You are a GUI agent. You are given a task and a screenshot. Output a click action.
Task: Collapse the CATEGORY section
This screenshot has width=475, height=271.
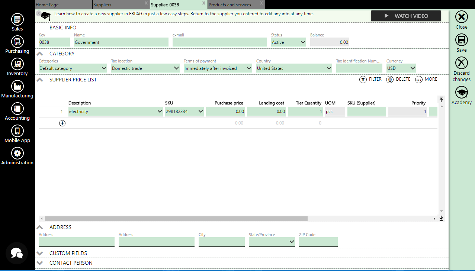coord(40,54)
